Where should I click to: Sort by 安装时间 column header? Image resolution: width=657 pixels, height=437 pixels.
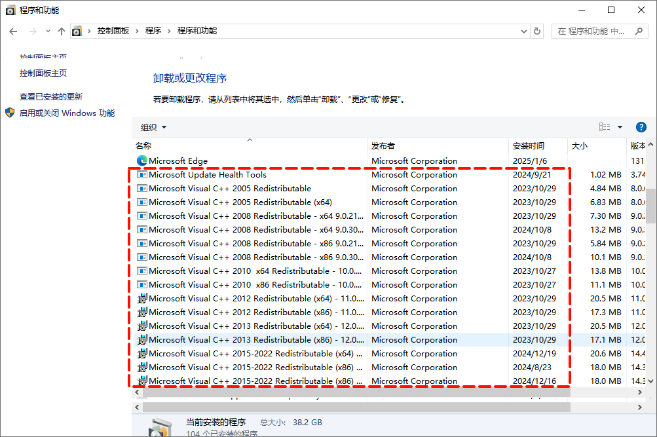(x=538, y=146)
